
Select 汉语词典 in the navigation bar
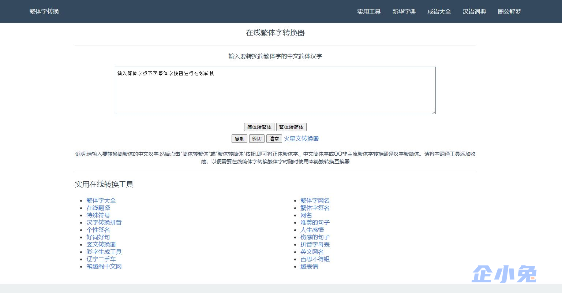(x=474, y=11)
